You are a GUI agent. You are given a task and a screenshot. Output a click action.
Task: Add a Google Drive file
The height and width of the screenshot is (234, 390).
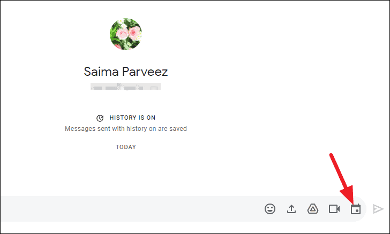click(x=313, y=209)
